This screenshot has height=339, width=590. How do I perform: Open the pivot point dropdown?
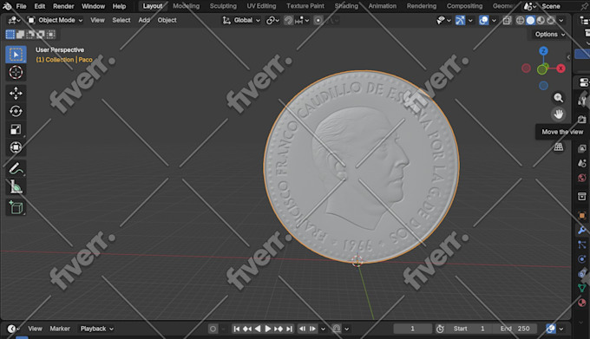pos(272,20)
